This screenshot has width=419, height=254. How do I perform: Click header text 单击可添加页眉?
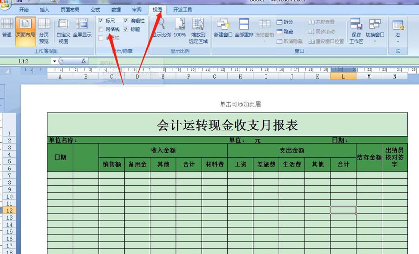coord(240,104)
